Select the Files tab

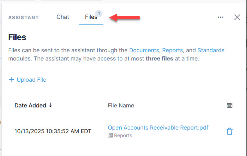90,17
